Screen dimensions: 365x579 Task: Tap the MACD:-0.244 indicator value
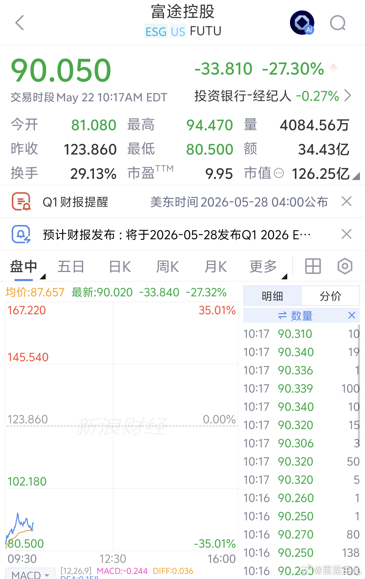point(122,571)
